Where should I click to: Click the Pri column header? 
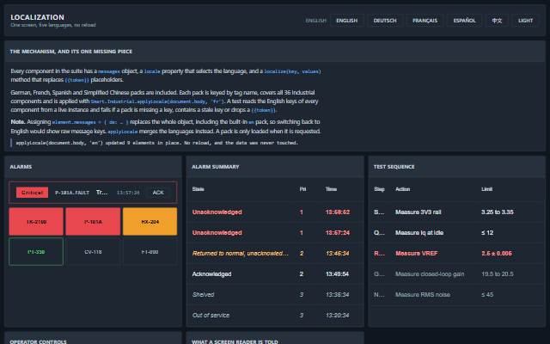click(302, 189)
